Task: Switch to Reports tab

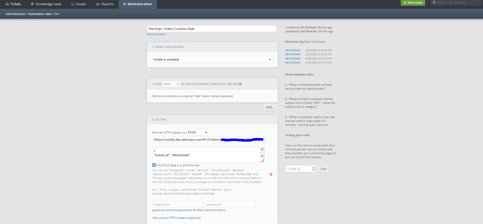Action: click(x=105, y=4)
